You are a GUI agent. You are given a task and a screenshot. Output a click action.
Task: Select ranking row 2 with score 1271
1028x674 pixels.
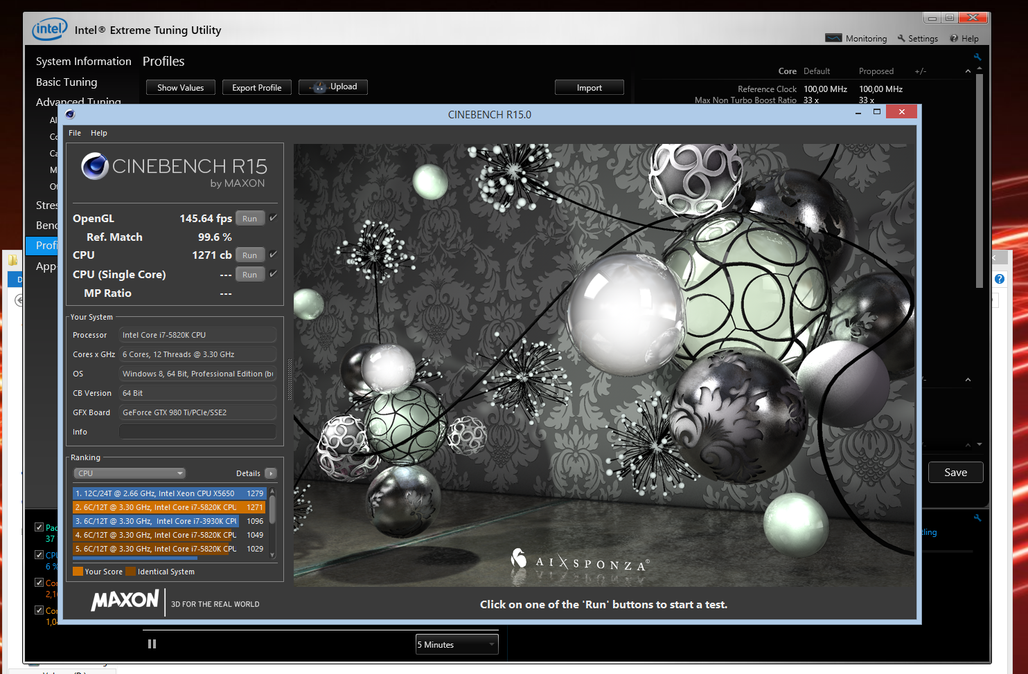click(170, 507)
